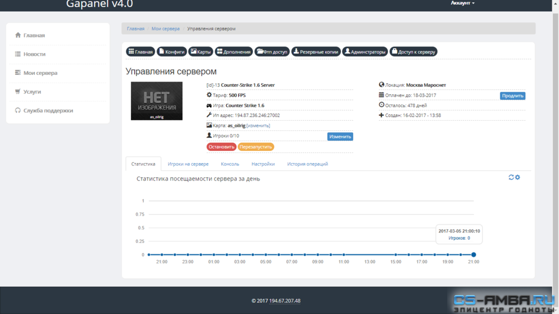Screen dimensions: 559x314
Task: Click the [изменить] map link
Action: pos(258,126)
